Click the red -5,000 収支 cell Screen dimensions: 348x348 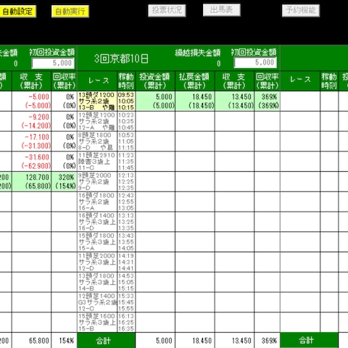pyautogui.click(x=31, y=101)
